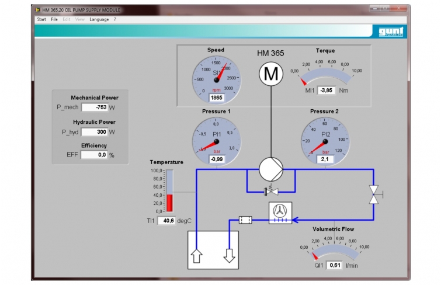The width and height of the screenshot is (441, 285).
Task: Select the PI2 value field 2,1
Action: 325,159
